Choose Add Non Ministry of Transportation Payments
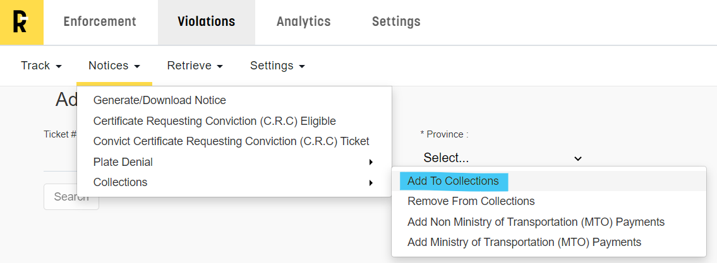 click(536, 222)
